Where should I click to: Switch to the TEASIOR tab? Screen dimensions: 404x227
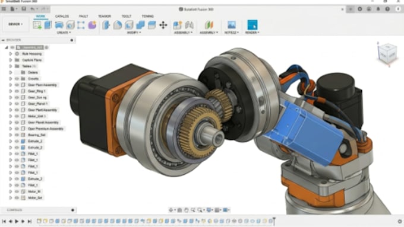pyautogui.click(x=105, y=16)
